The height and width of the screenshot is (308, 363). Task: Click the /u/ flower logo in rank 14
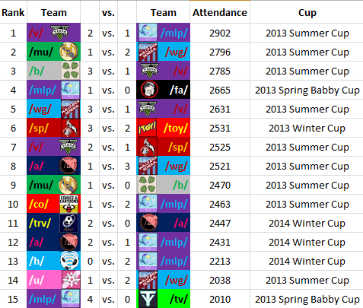71,280
